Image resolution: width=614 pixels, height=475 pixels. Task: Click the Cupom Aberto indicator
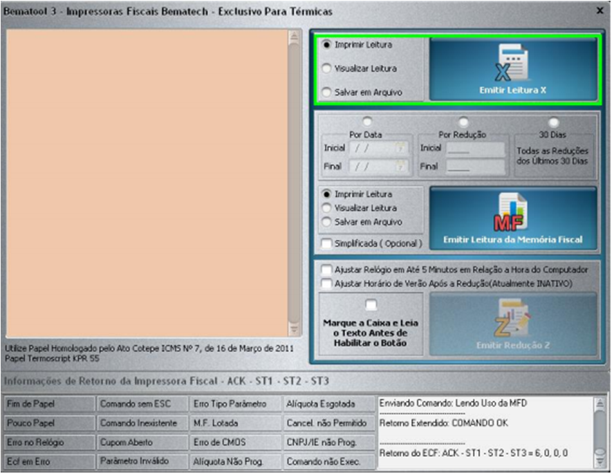point(142,443)
